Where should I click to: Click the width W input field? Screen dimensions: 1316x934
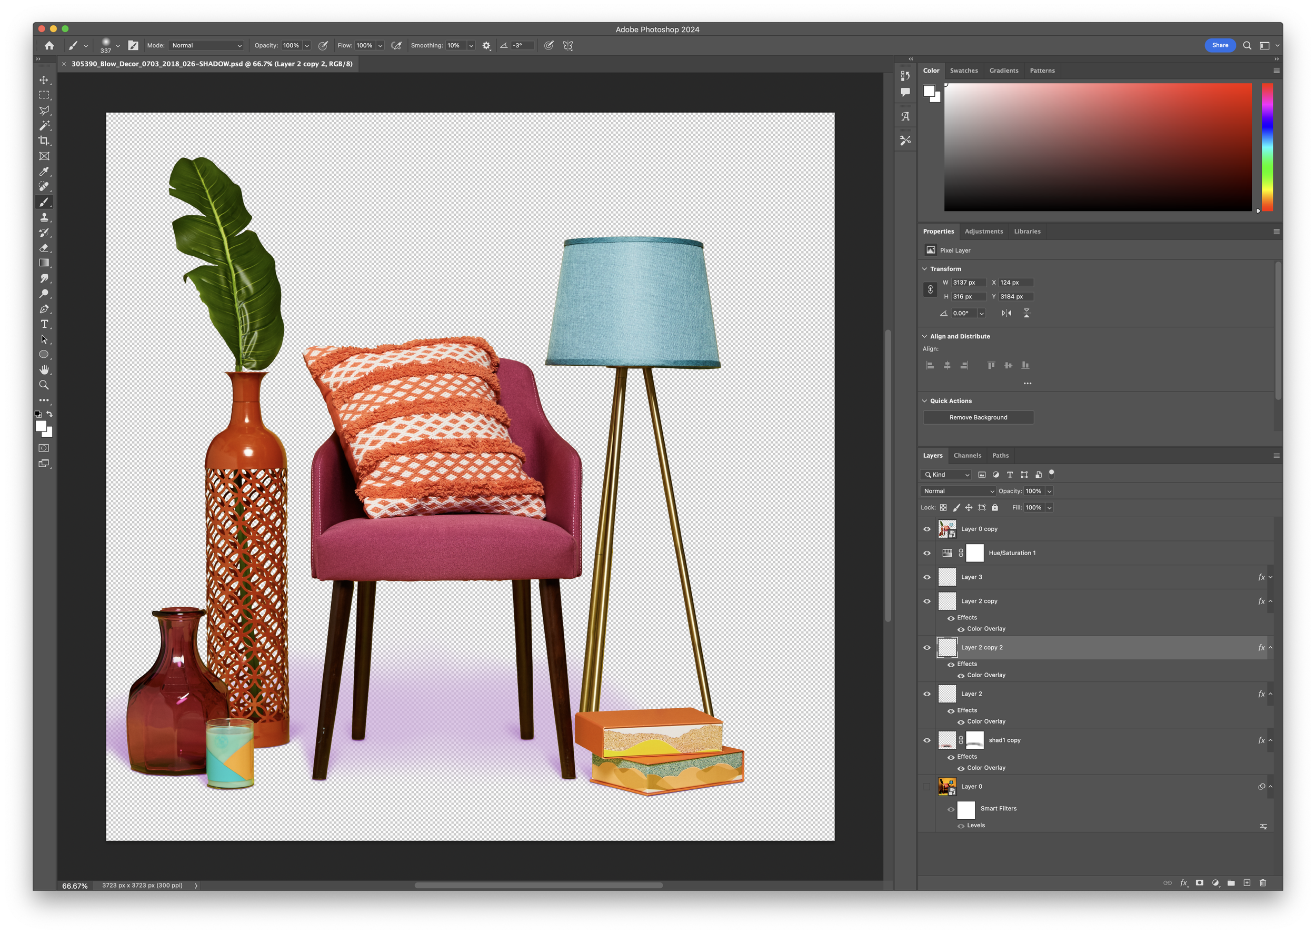tap(968, 283)
